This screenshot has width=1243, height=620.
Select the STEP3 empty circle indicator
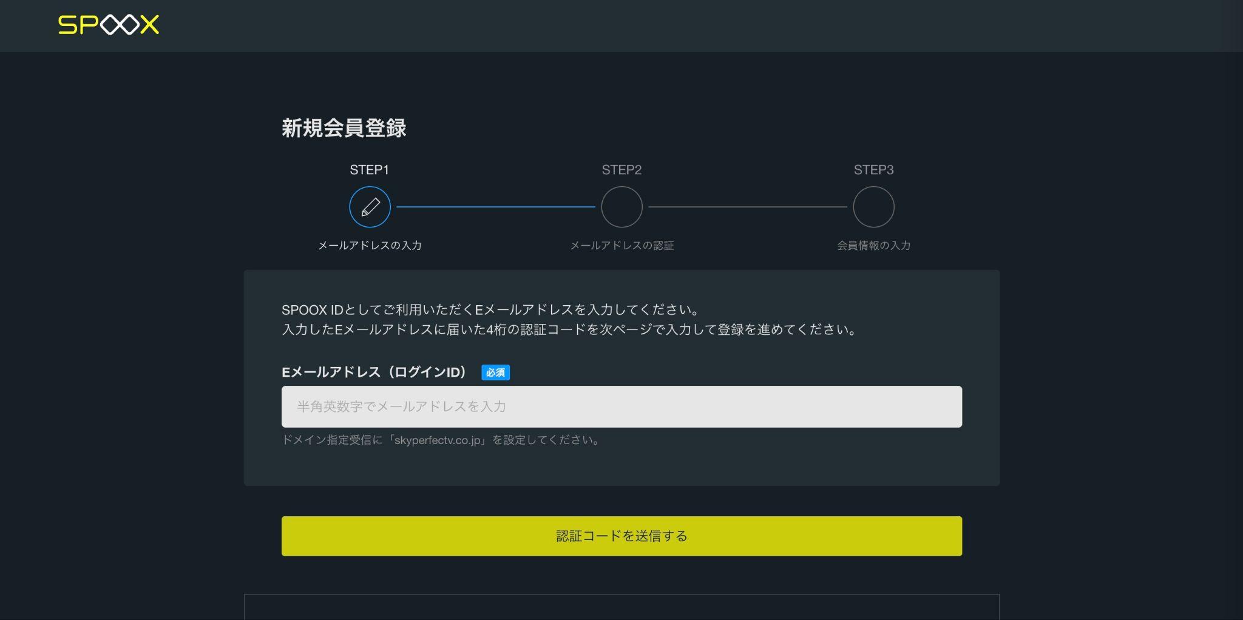[x=873, y=207]
